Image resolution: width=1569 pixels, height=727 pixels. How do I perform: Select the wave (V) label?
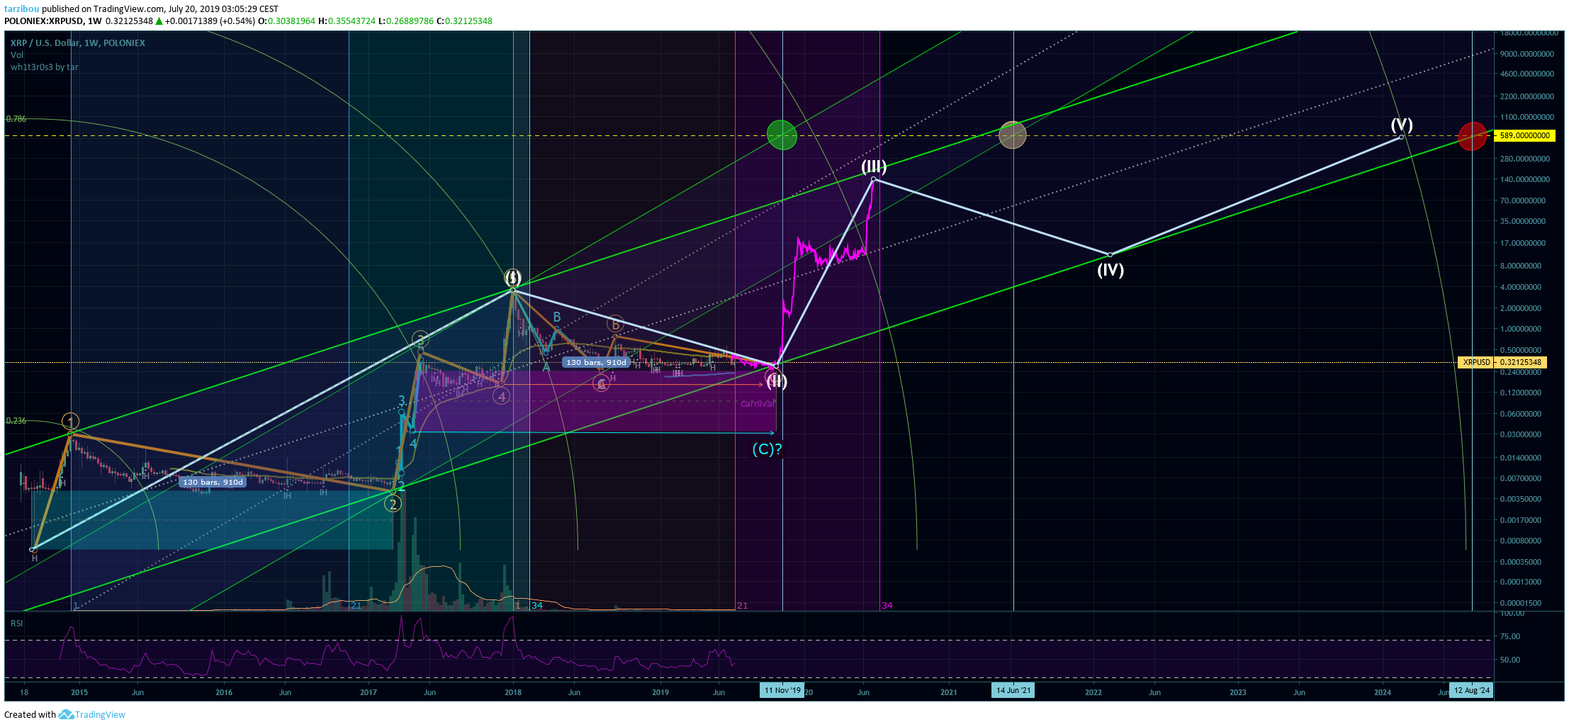1402,125
